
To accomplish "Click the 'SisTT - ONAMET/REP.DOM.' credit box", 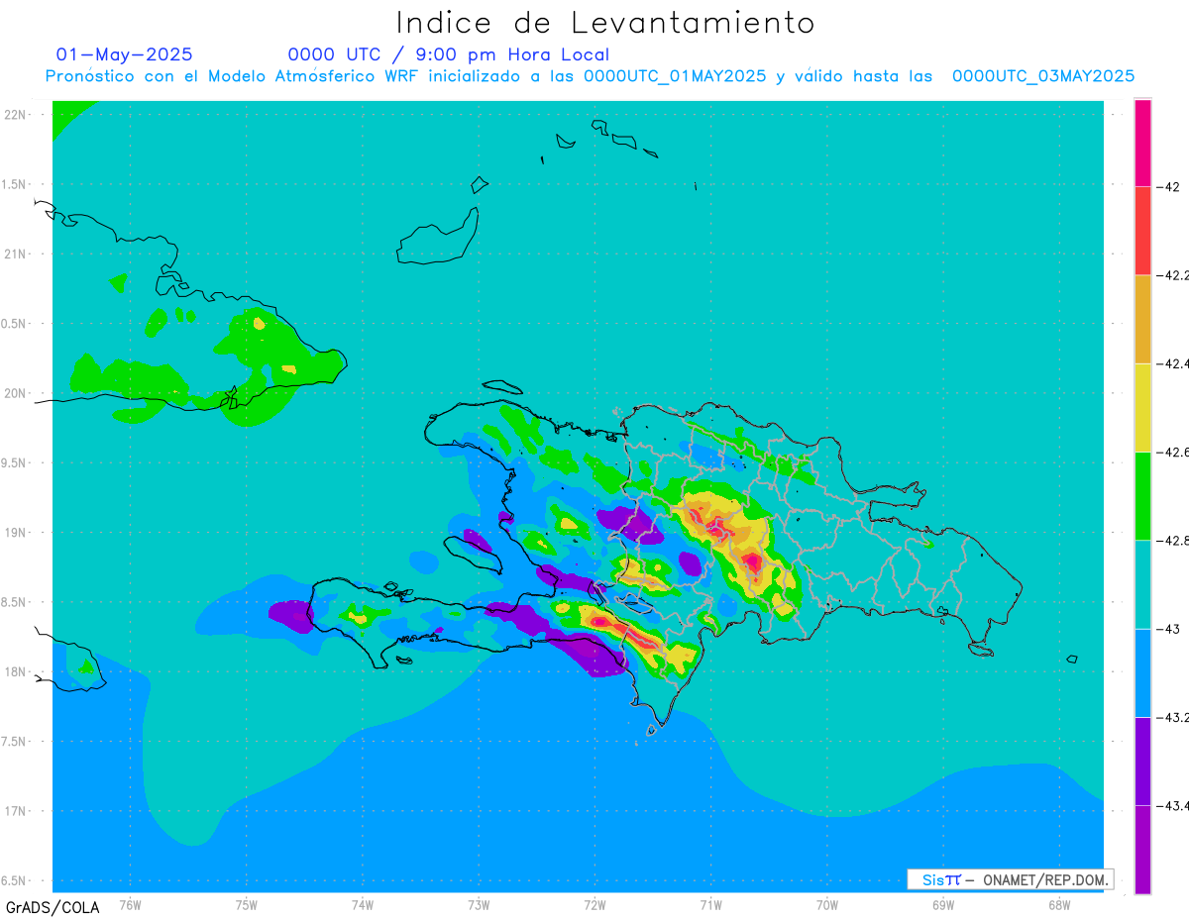I will point(1010,879).
